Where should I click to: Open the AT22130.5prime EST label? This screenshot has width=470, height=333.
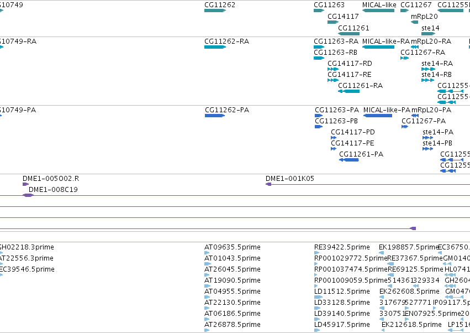233,303
